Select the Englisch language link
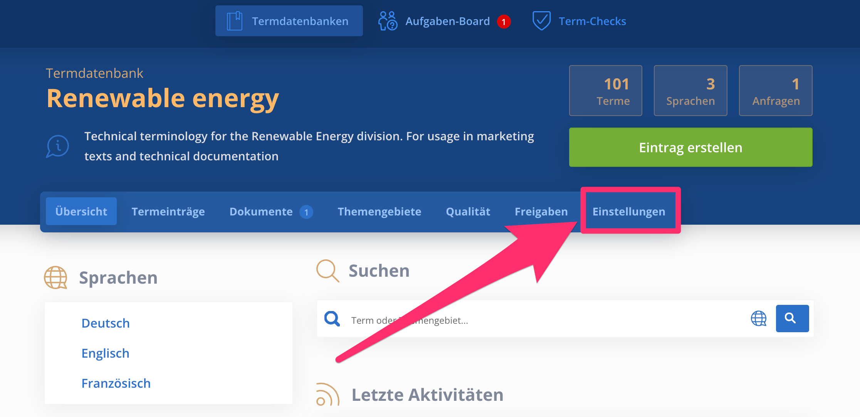Screen dimensions: 860x417 pyautogui.click(x=105, y=353)
